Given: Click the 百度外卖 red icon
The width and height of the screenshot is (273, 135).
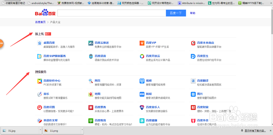Looking at the screenshot, I should click(x=193, y=121).
